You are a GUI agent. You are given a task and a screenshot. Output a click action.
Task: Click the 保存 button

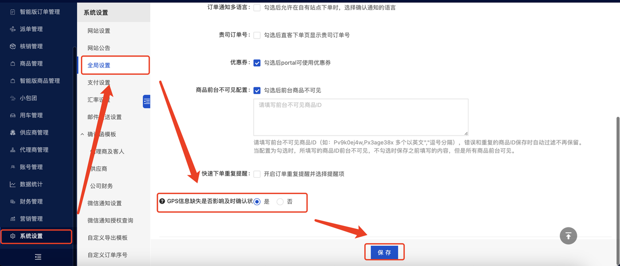[x=384, y=252]
